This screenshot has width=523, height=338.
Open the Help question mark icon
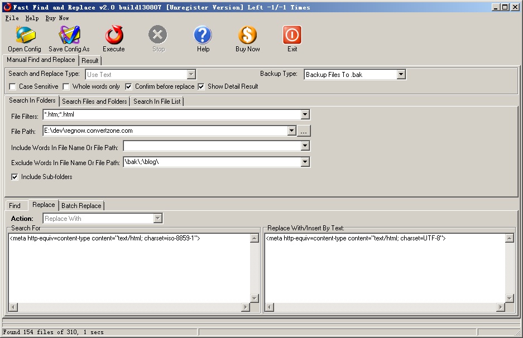click(203, 35)
